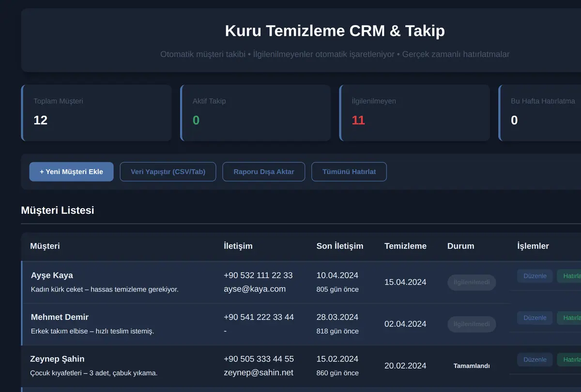Click email zeynep@sahin.net

click(x=259, y=373)
